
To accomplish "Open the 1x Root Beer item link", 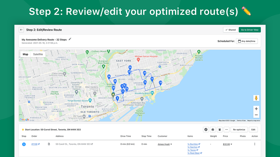I will click(194, 153).
